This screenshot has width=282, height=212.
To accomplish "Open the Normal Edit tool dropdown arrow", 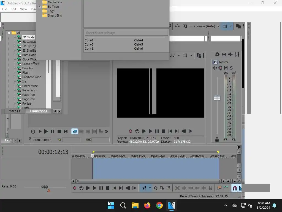I will tap(150, 188).
